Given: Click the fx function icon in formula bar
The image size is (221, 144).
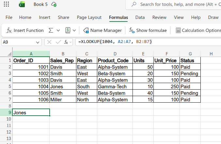Looking at the screenshot, I should [66, 42].
